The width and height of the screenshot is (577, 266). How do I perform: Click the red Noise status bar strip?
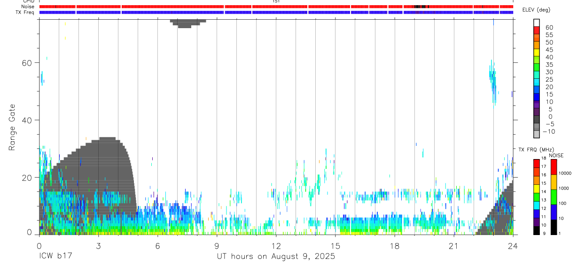pyautogui.click(x=276, y=7)
